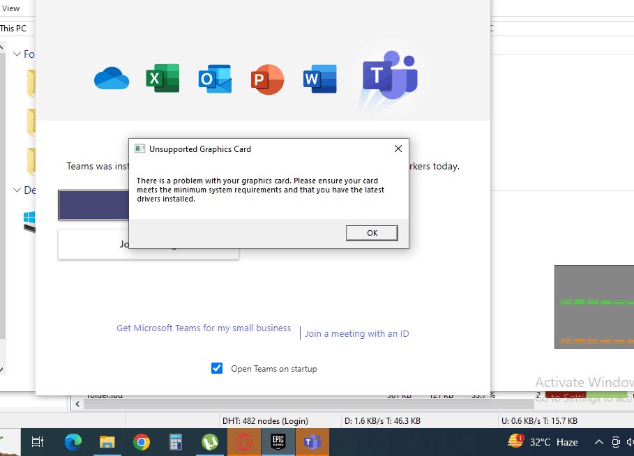Open Google Chrome from the taskbar
The height and width of the screenshot is (456, 634).
point(142,442)
